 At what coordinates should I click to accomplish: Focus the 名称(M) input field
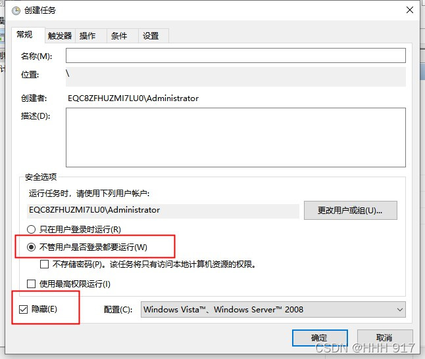pos(236,55)
